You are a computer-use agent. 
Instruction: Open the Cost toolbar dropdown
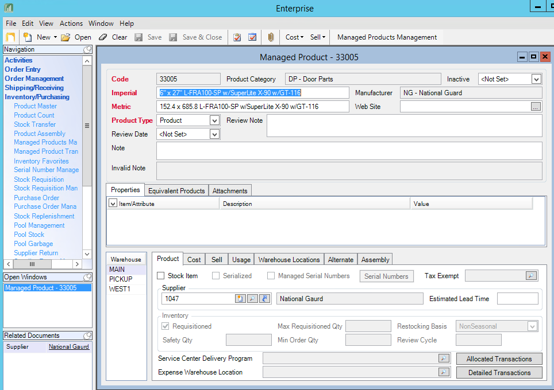pos(294,37)
